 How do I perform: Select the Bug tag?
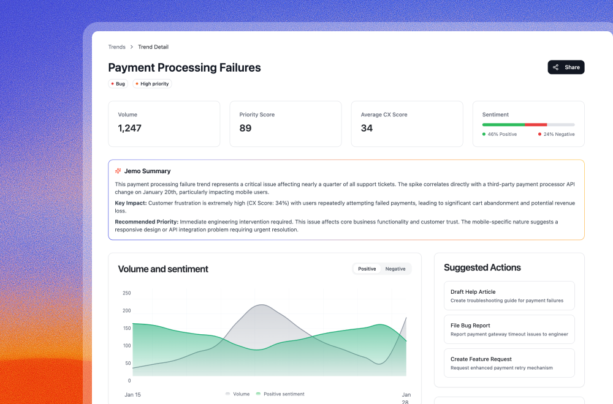118,83
